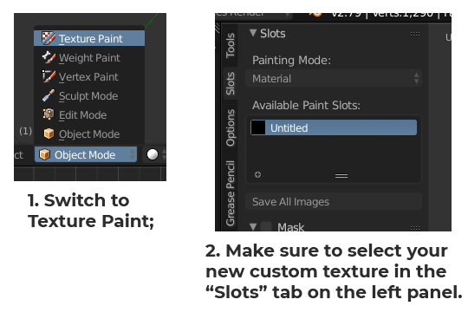Toggle the Mask panel checkbox
The image size is (468, 319).
tap(266, 226)
